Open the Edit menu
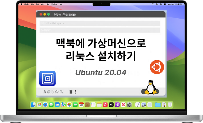The image size is (203, 123). coord(37,4)
